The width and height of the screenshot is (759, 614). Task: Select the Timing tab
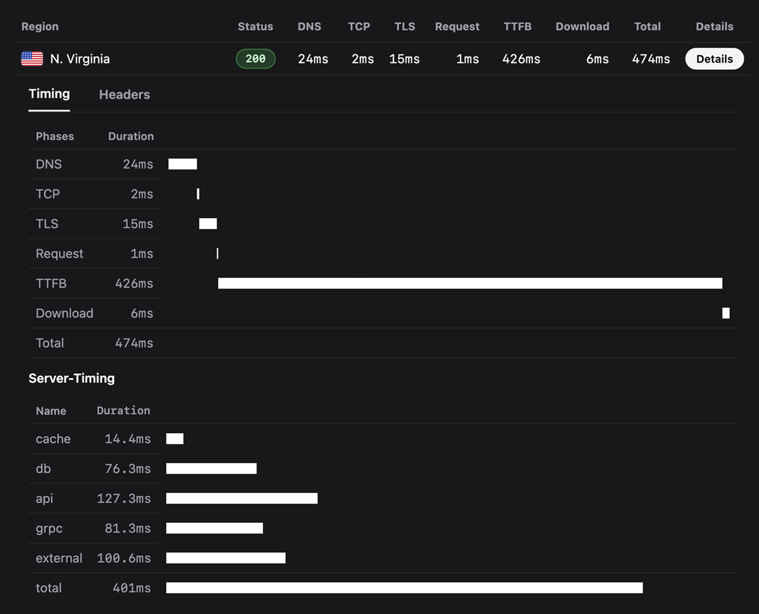[49, 94]
